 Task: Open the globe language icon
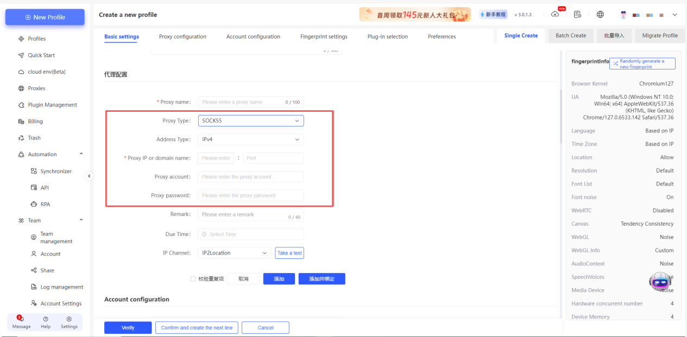pyautogui.click(x=600, y=15)
